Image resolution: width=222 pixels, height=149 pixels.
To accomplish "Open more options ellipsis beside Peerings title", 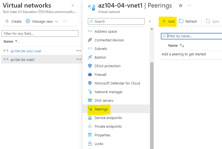I will click(x=189, y=5).
